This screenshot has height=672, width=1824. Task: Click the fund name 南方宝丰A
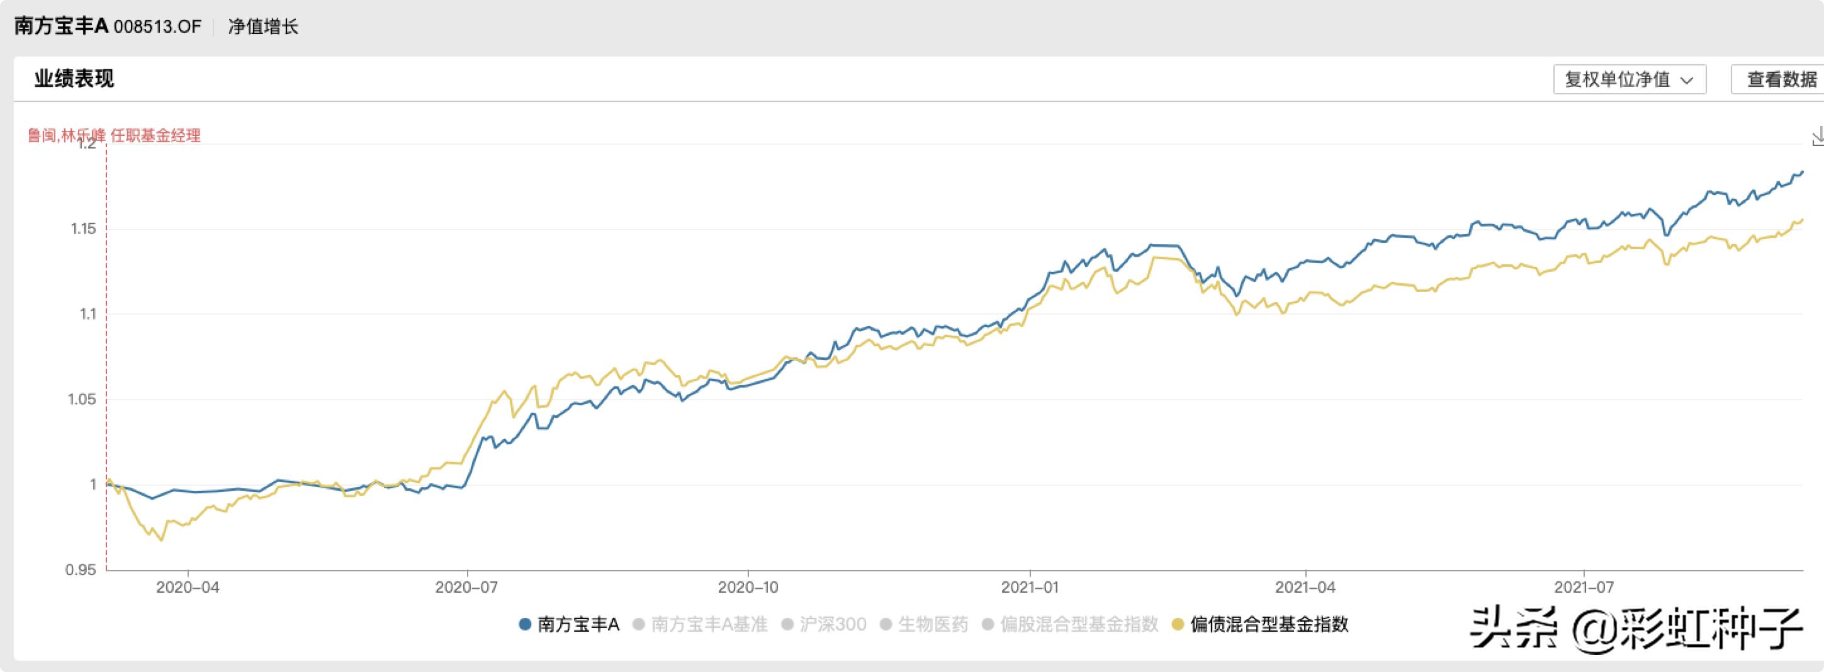tap(61, 26)
